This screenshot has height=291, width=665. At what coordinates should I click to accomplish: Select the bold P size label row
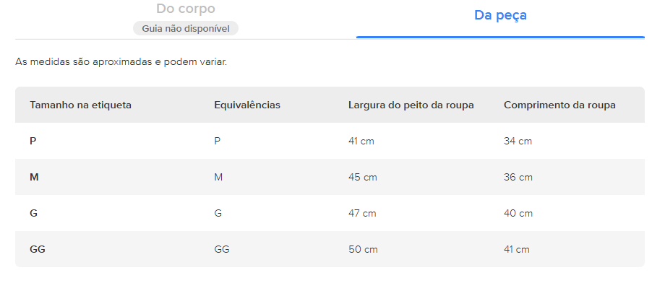[x=33, y=141]
